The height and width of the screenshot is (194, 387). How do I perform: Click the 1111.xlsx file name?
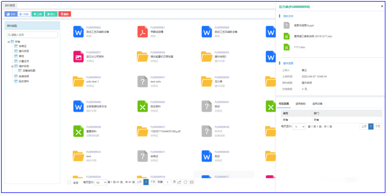299,47
